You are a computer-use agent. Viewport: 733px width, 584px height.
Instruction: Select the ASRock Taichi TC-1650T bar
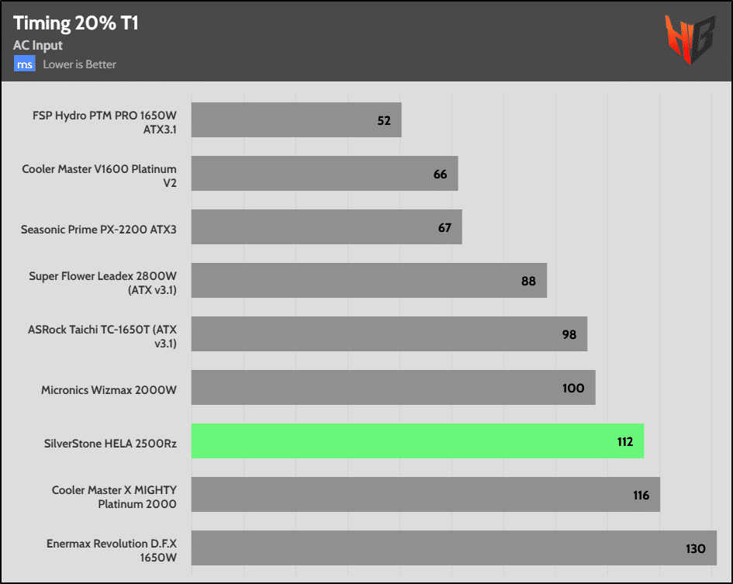pyautogui.click(x=389, y=333)
